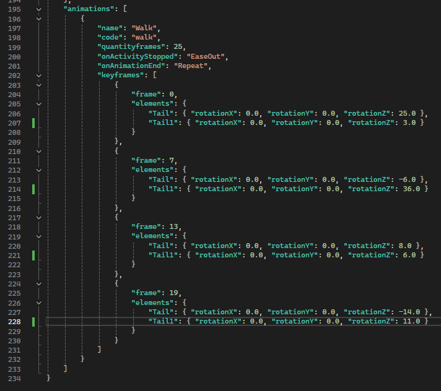Click green change marker beside line 214
This screenshot has height=391, width=441.
click(33, 189)
